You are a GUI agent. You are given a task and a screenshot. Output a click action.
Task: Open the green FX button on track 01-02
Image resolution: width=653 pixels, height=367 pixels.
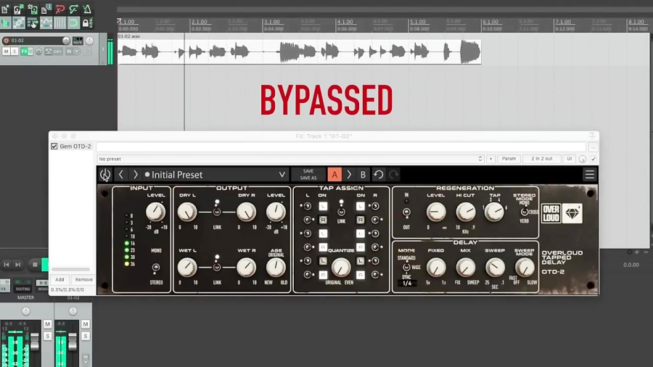coord(24,51)
